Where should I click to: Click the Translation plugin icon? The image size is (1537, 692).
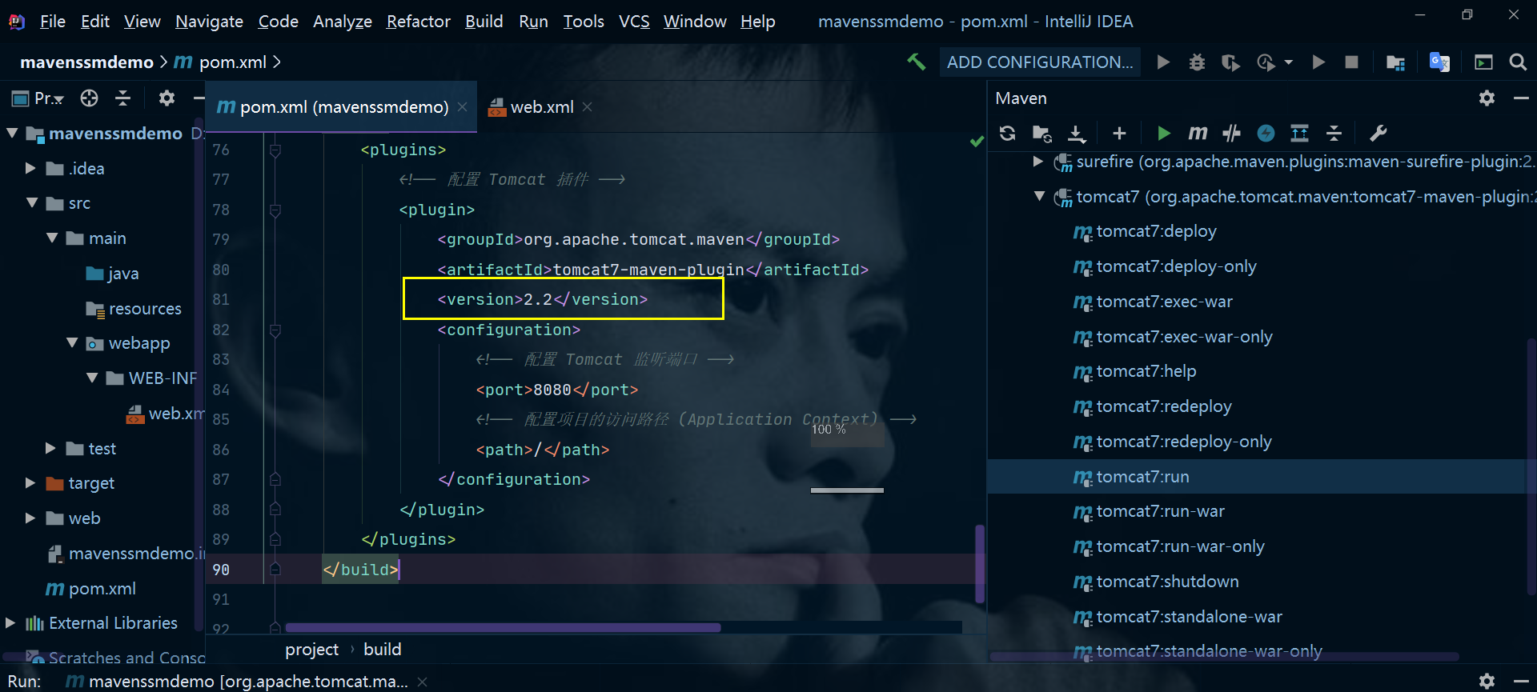coord(1439,62)
